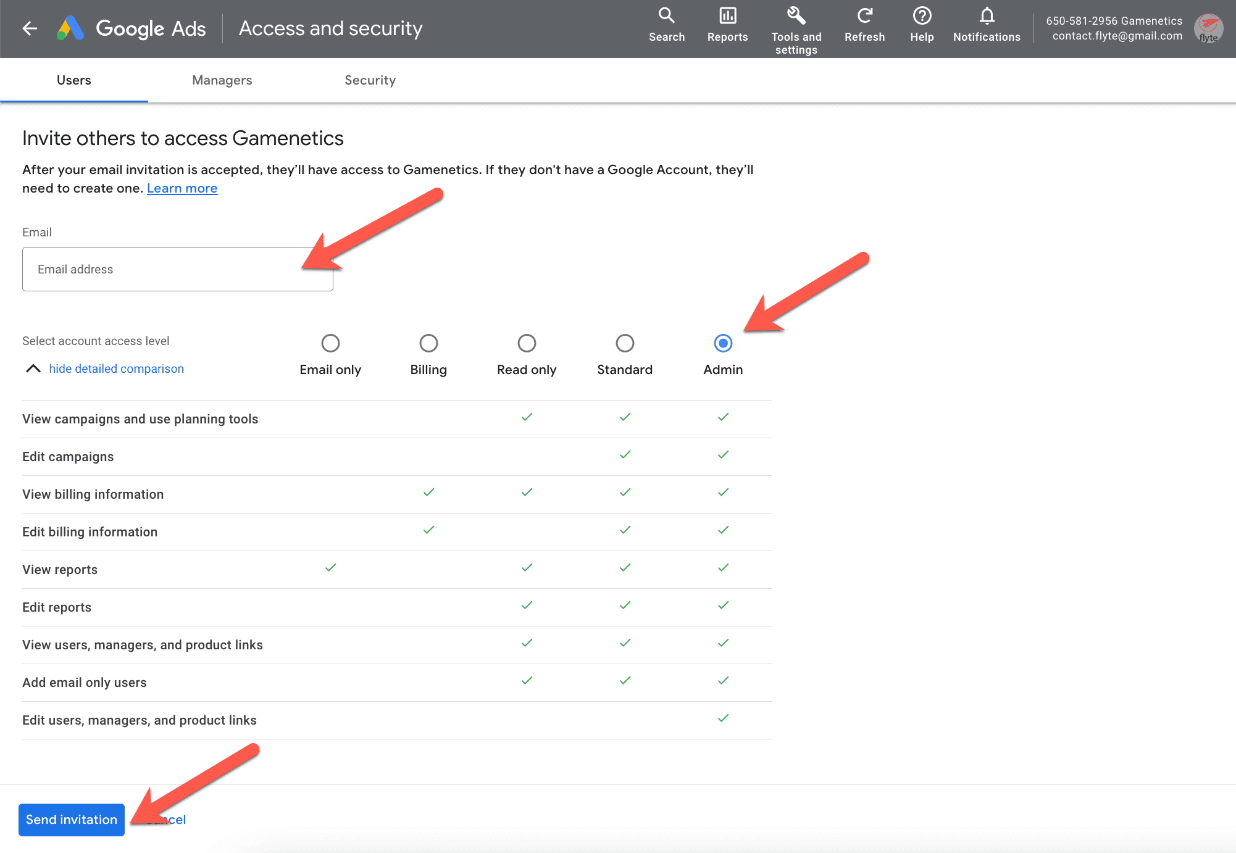Viewport: 1236px width, 853px height.
Task: Select the Billing access level radio
Action: tap(428, 343)
